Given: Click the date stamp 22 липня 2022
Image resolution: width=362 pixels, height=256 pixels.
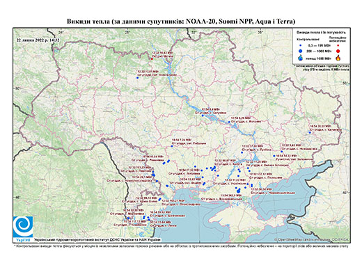Looking at the screenshot, I should click(38, 40).
